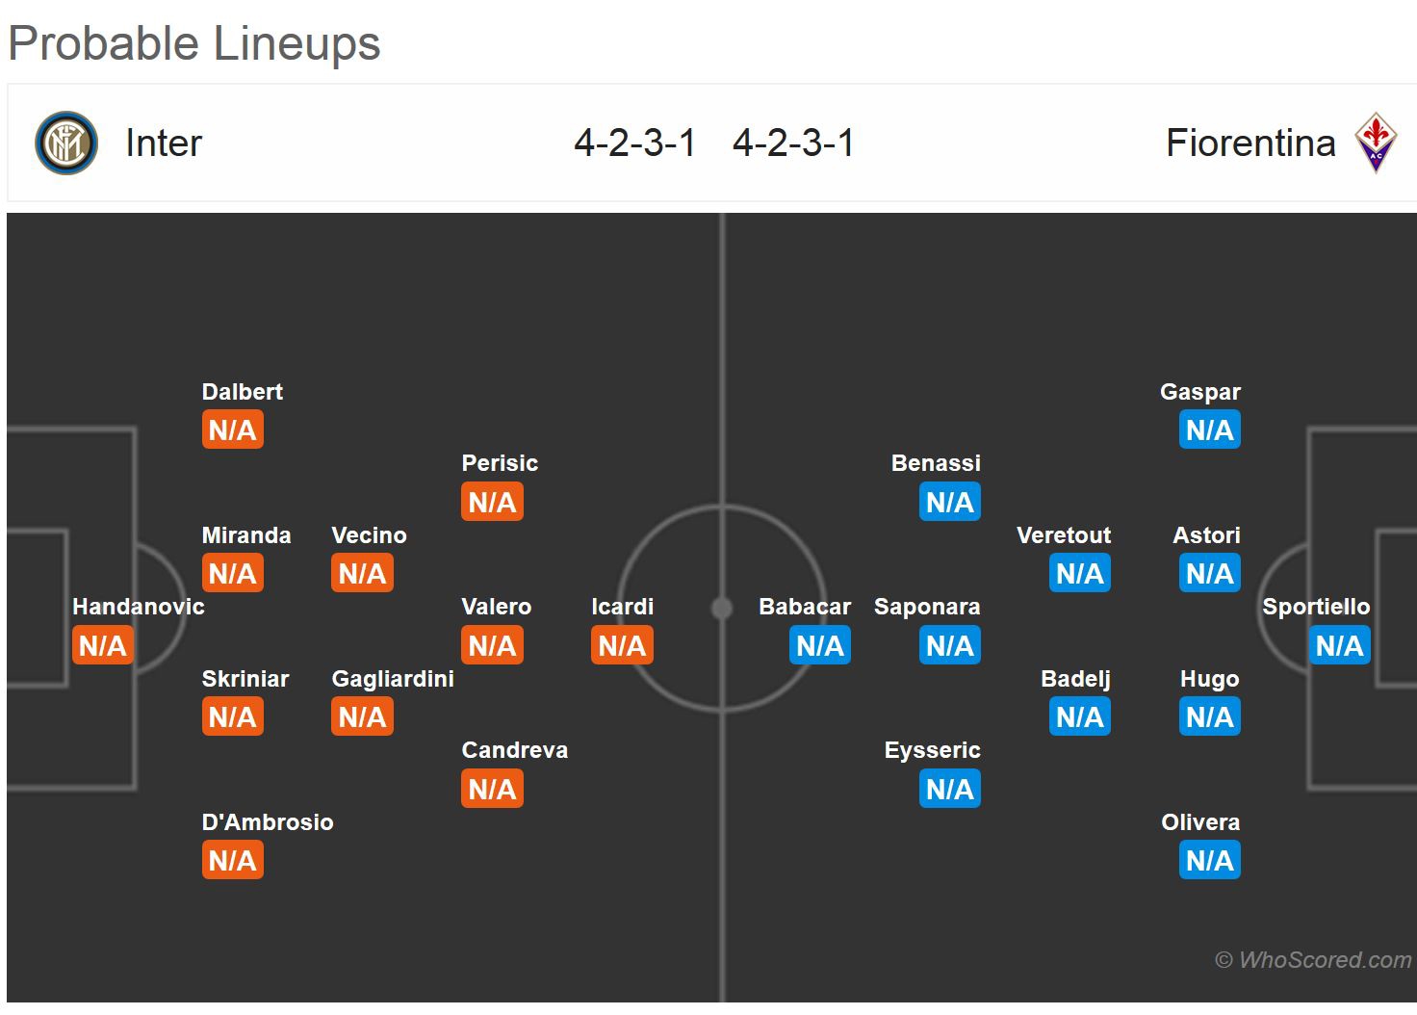
Task: Click Astori's blue N/A rating badge
Action: (1209, 573)
